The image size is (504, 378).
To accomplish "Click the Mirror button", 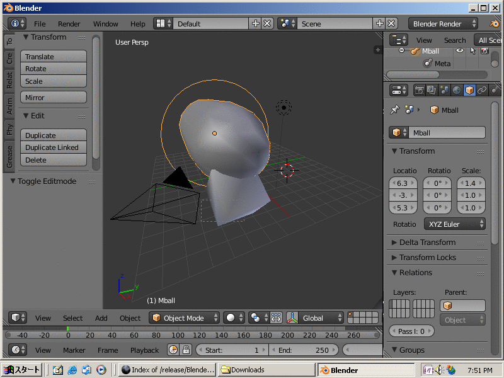I will (x=54, y=98).
